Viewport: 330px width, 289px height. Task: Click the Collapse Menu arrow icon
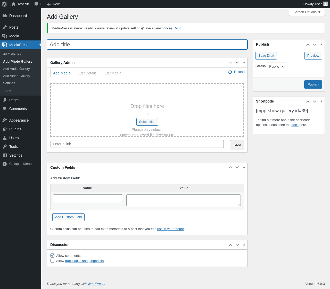5,164
